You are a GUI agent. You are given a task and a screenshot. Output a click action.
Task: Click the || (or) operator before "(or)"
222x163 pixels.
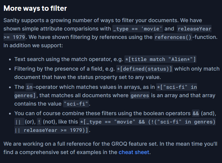20,122
